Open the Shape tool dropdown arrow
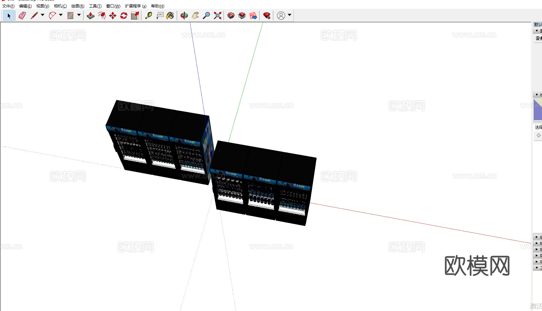 tap(79, 15)
